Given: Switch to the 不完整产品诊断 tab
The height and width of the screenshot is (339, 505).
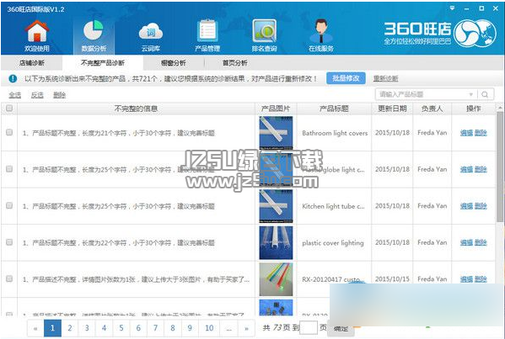Looking at the screenshot, I should click(102, 63).
